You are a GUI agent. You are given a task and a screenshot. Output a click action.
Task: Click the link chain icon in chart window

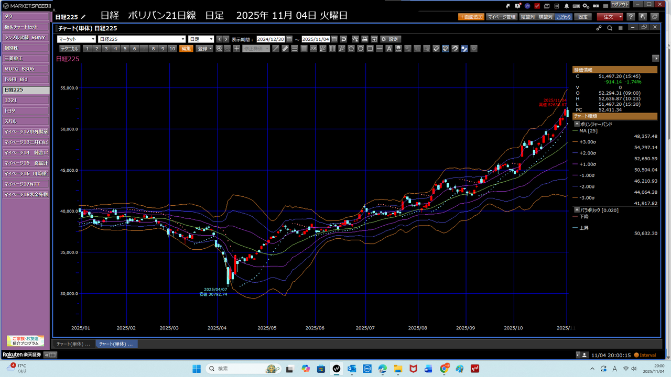click(599, 28)
